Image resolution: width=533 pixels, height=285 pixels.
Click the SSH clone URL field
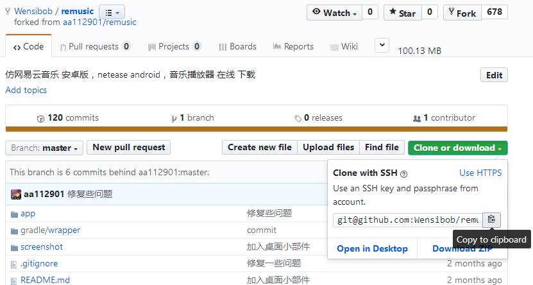coord(407,220)
